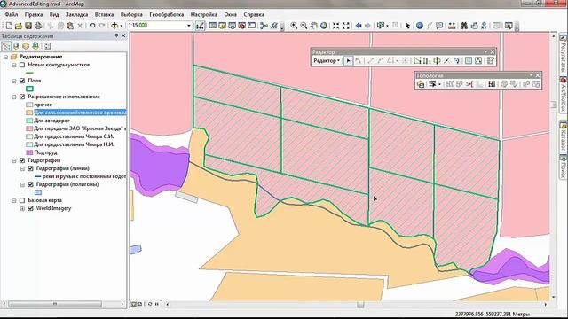Image resolution: width=568 pixels, height=319 pixels.
Task: Open a map document with folder icon
Action: (x=19, y=26)
